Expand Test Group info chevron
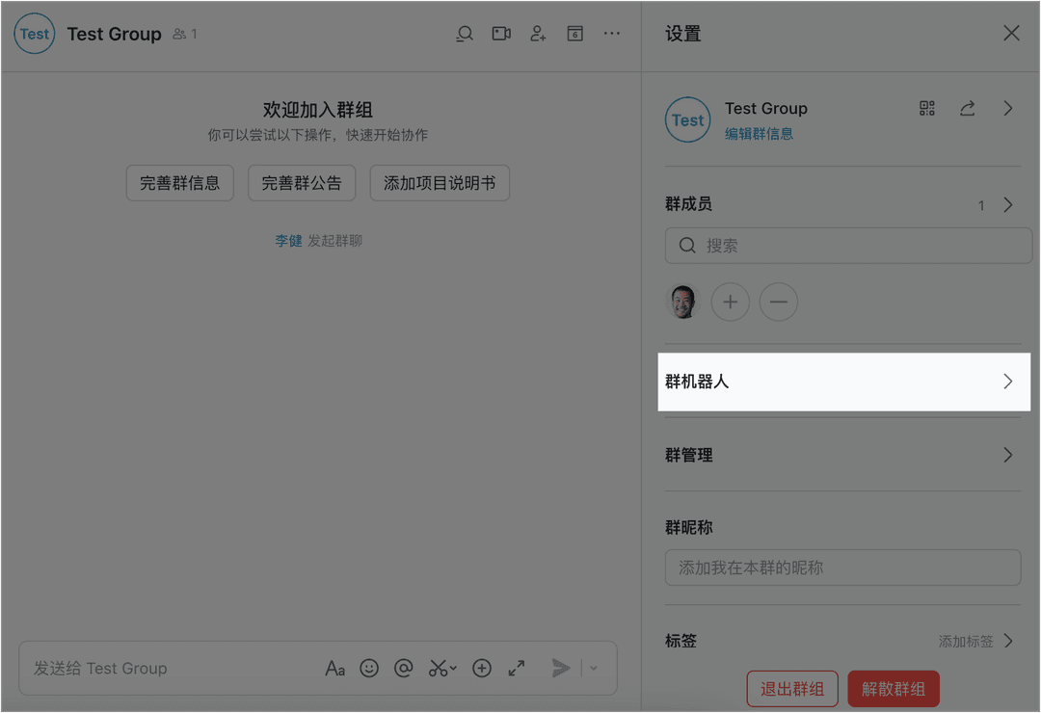The height and width of the screenshot is (713, 1041). 1008,108
